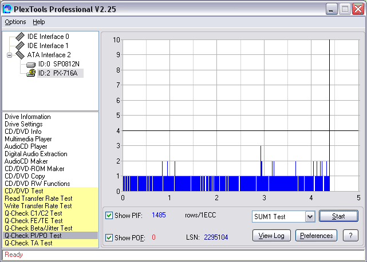Collapse the ATA Interface 2 tree node
Screen dimensions: 367x262
pos(9,55)
